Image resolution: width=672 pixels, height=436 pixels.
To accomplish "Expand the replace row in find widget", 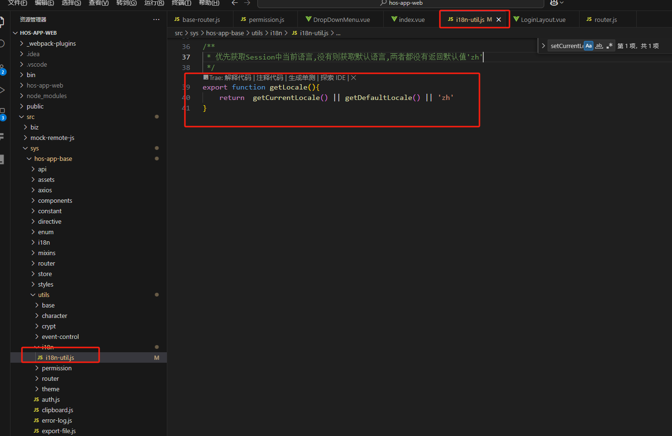I will click(543, 46).
